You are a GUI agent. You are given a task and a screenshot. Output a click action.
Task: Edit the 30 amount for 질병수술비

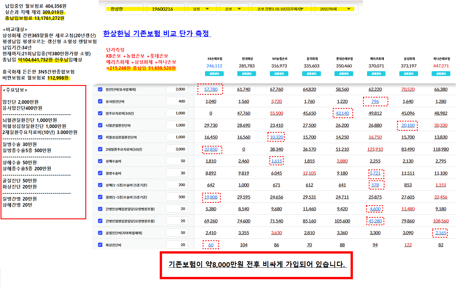click(177, 173)
